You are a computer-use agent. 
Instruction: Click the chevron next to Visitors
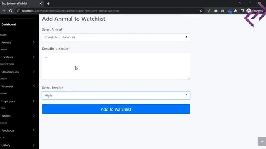click(x=34, y=115)
